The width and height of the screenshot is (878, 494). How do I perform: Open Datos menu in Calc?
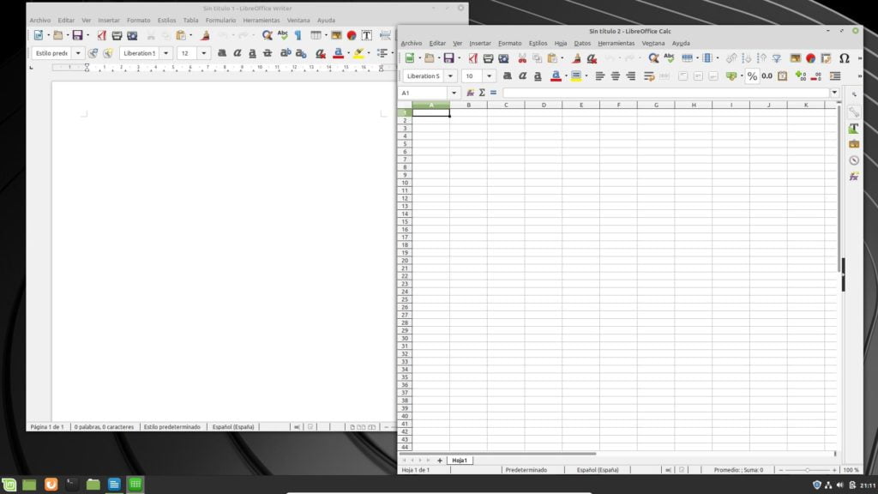click(x=582, y=43)
